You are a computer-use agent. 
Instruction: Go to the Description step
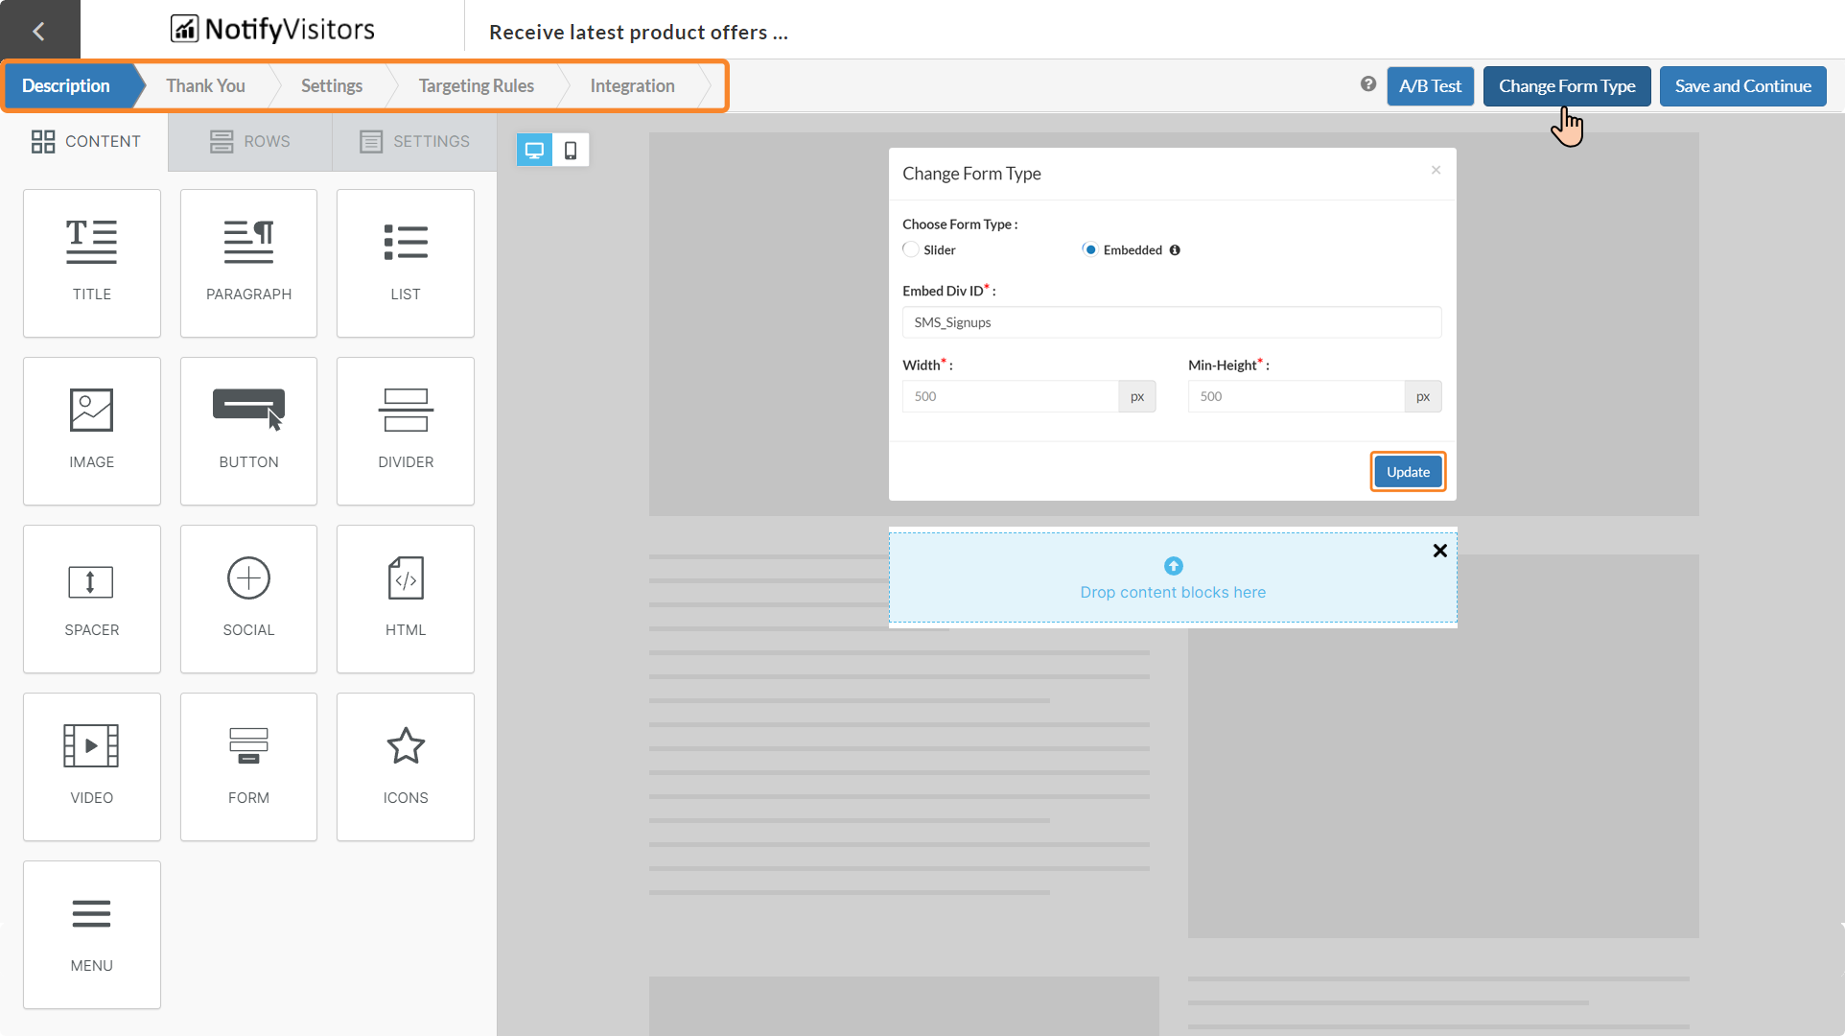click(66, 85)
